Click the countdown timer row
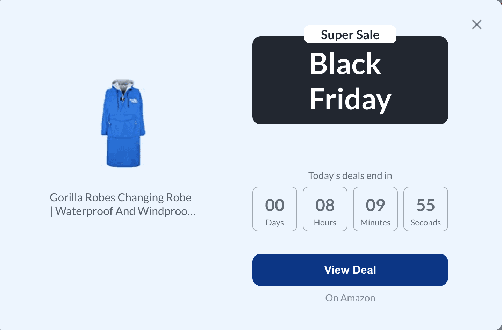The width and height of the screenshot is (502, 330). point(350,209)
